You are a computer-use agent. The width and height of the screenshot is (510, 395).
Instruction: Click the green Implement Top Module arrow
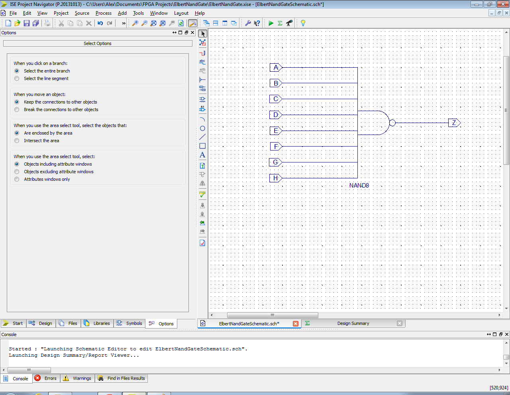coord(271,23)
